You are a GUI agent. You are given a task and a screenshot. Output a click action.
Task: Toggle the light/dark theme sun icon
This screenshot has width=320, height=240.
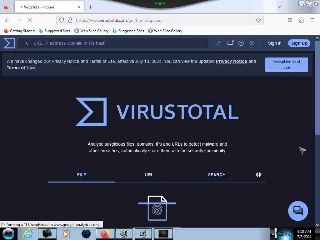click(252, 43)
